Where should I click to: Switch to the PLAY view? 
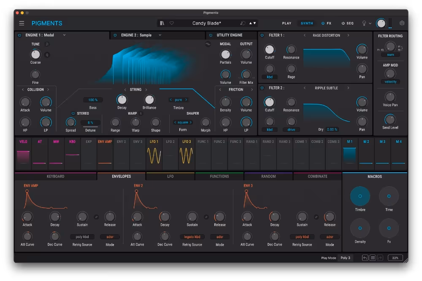point(287,23)
